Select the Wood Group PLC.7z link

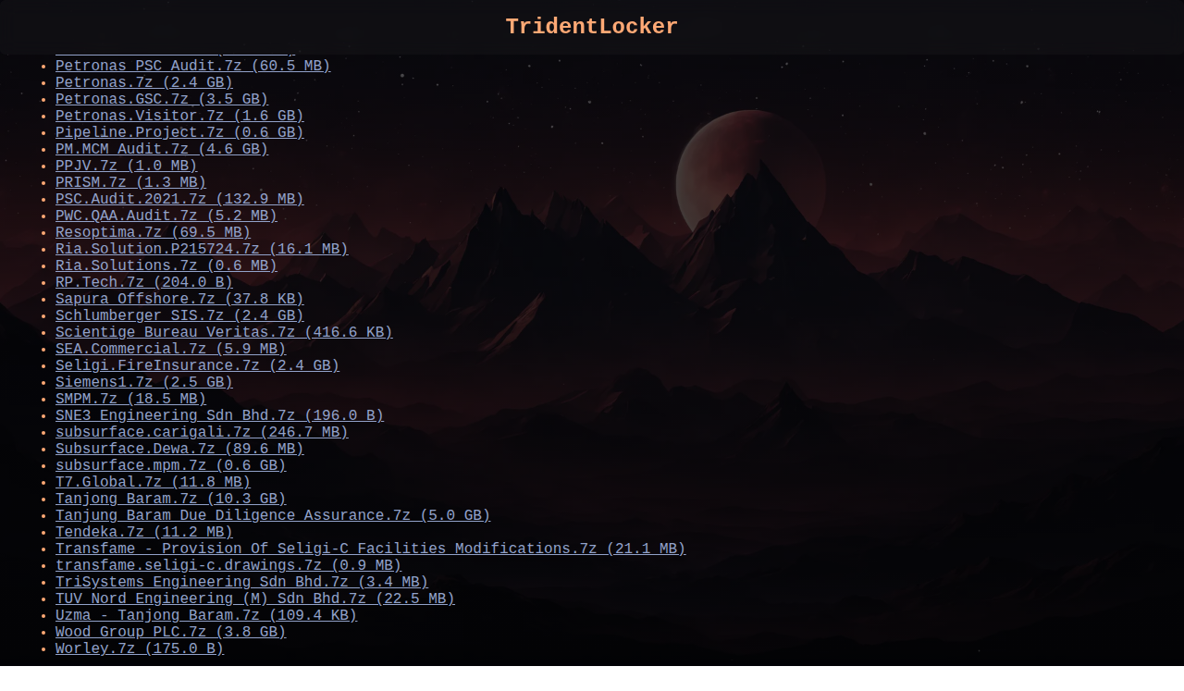[170, 633]
